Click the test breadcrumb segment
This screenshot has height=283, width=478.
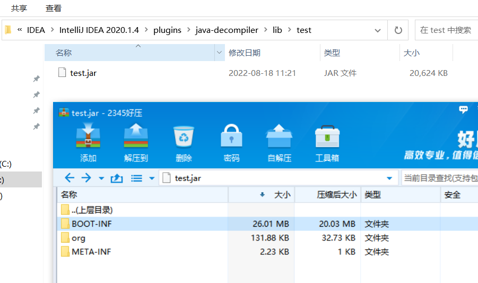(304, 30)
